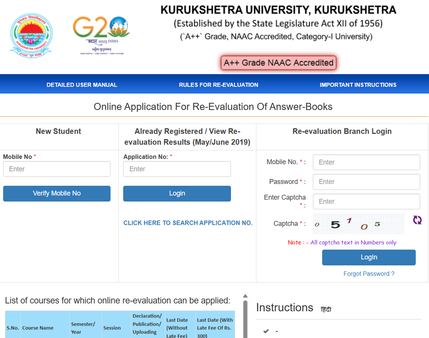Open Rules For Re-Evaluation

pyautogui.click(x=218, y=85)
